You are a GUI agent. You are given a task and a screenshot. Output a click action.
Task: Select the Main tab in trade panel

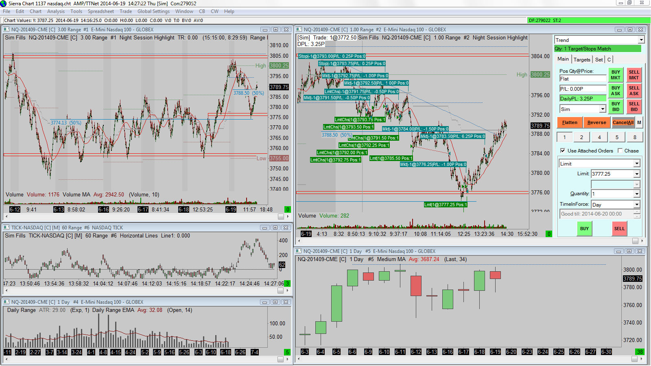563,59
